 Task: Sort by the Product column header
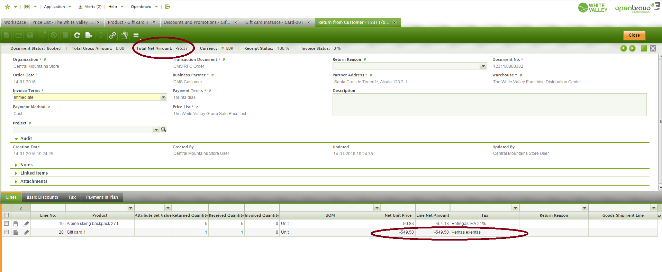(100, 215)
